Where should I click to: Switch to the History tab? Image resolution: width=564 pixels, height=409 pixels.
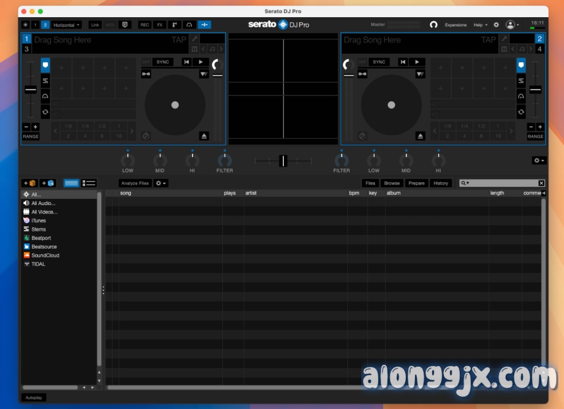pyautogui.click(x=440, y=183)
